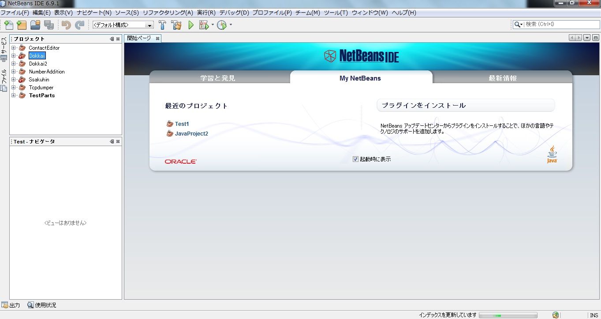Click the coffee cup icon beside Dokkai
The height and width of the screenshot is (319, 601).
pyautogui.click(x=22, y=56)
